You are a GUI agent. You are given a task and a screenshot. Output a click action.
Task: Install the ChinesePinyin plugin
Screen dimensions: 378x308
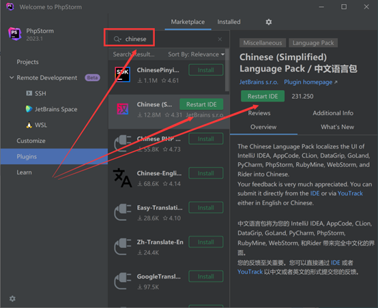point(206,70)
